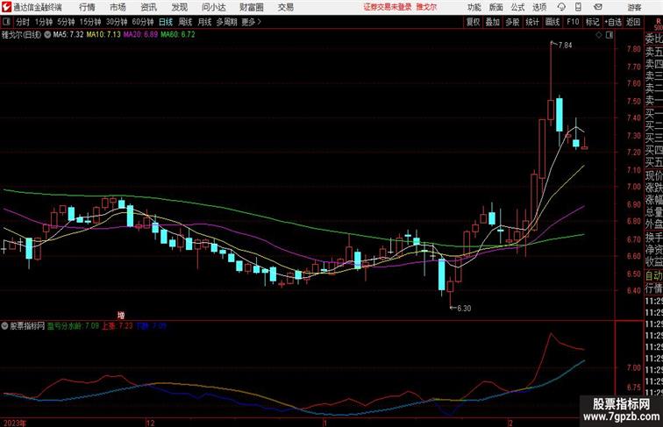Switch to the 1分钟 period tab
Image resolution: width=663 pixels, height=427 pixels.
pyautogui.click(x=44, y=22)
